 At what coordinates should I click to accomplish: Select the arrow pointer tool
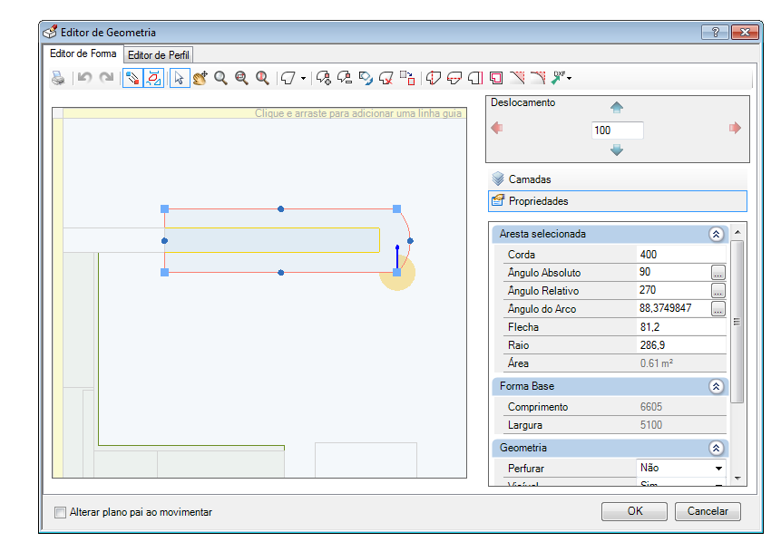(180, 78)
